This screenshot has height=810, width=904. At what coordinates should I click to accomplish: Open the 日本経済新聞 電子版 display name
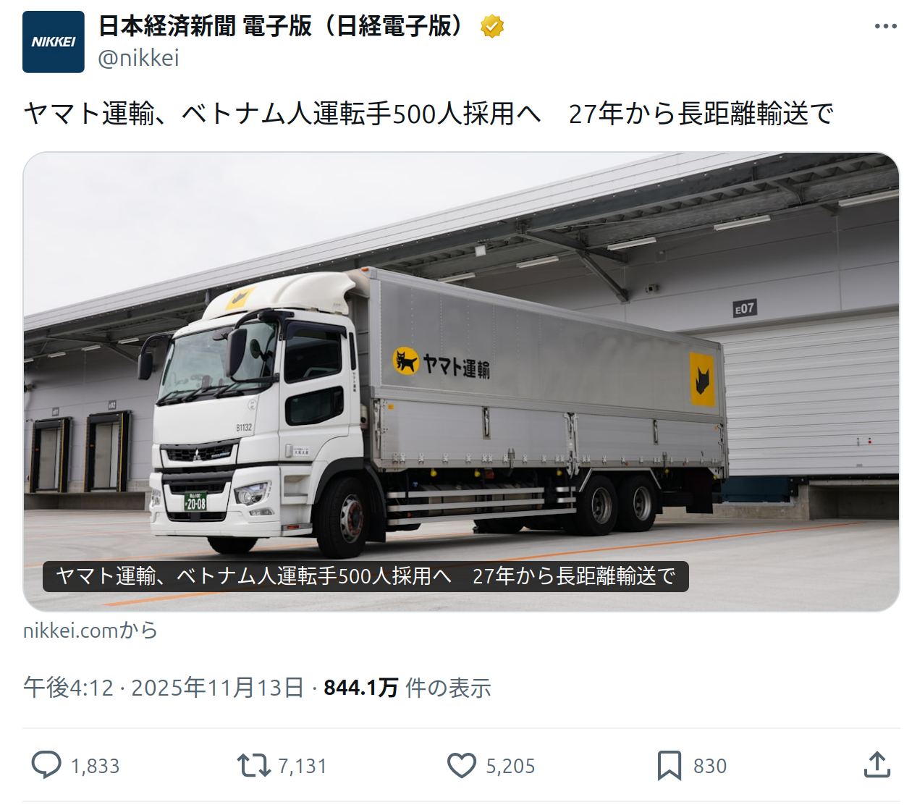[x=281, y=26]
